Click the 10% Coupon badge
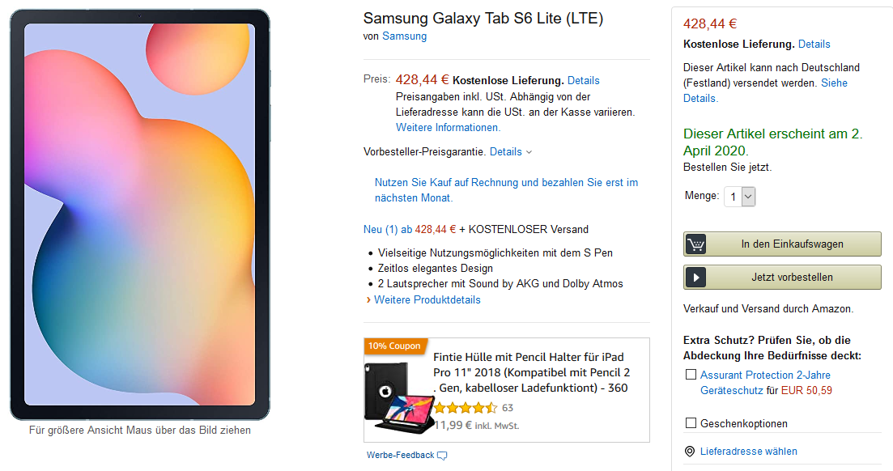 tap(394, 346)
